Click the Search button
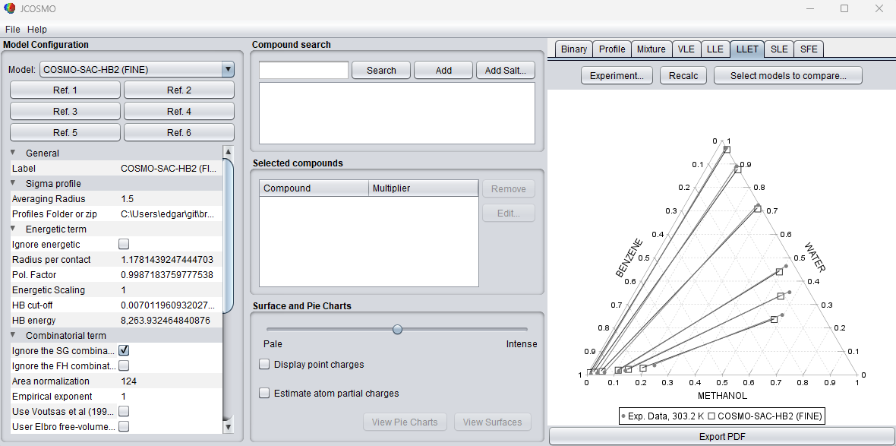896x446 pixels. tap(381, 70)
